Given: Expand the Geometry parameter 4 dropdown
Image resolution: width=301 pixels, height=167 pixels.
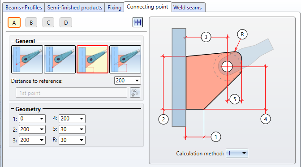Looking at the screenshot, I should point(72,119).
